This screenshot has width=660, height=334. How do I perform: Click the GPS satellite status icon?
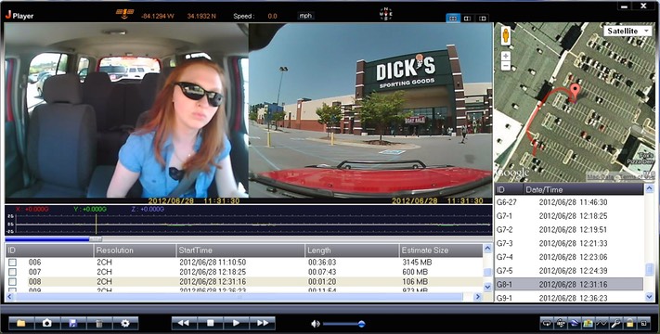(x=124, y=14)
